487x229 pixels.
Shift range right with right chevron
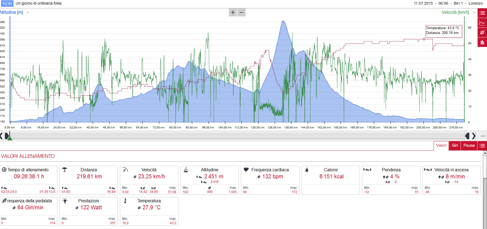(x=474, y=136)
